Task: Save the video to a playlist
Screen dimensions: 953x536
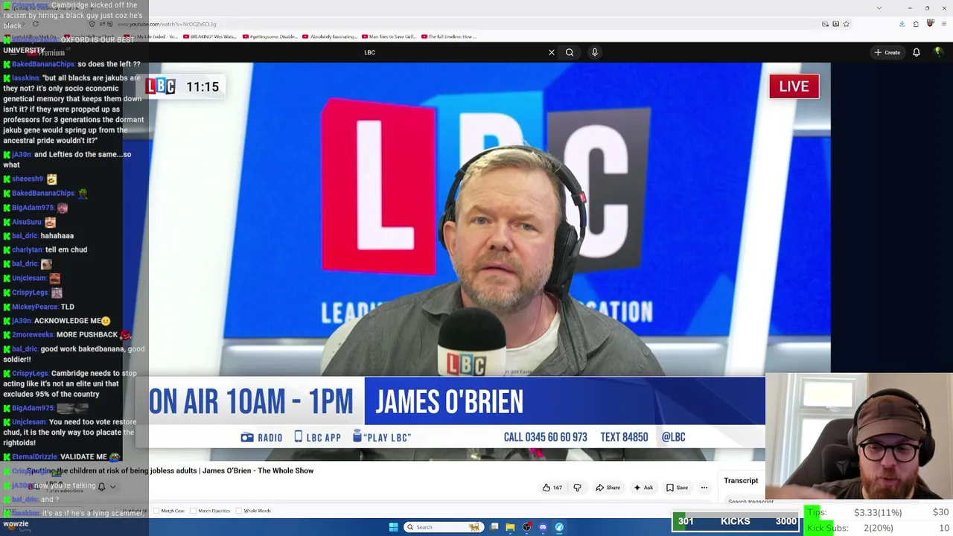Action: (677, 488)
